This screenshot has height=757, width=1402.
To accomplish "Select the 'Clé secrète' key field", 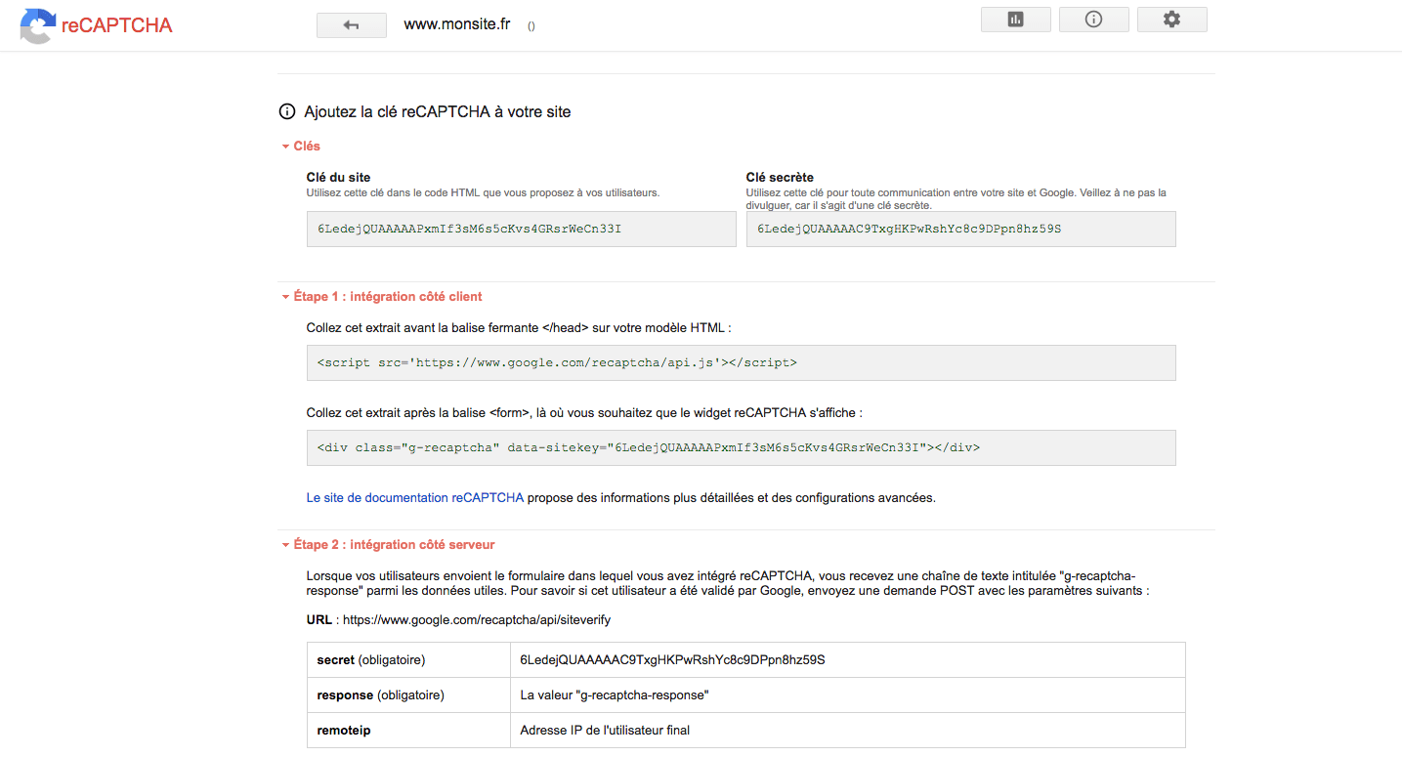I will tap(959, 230).
